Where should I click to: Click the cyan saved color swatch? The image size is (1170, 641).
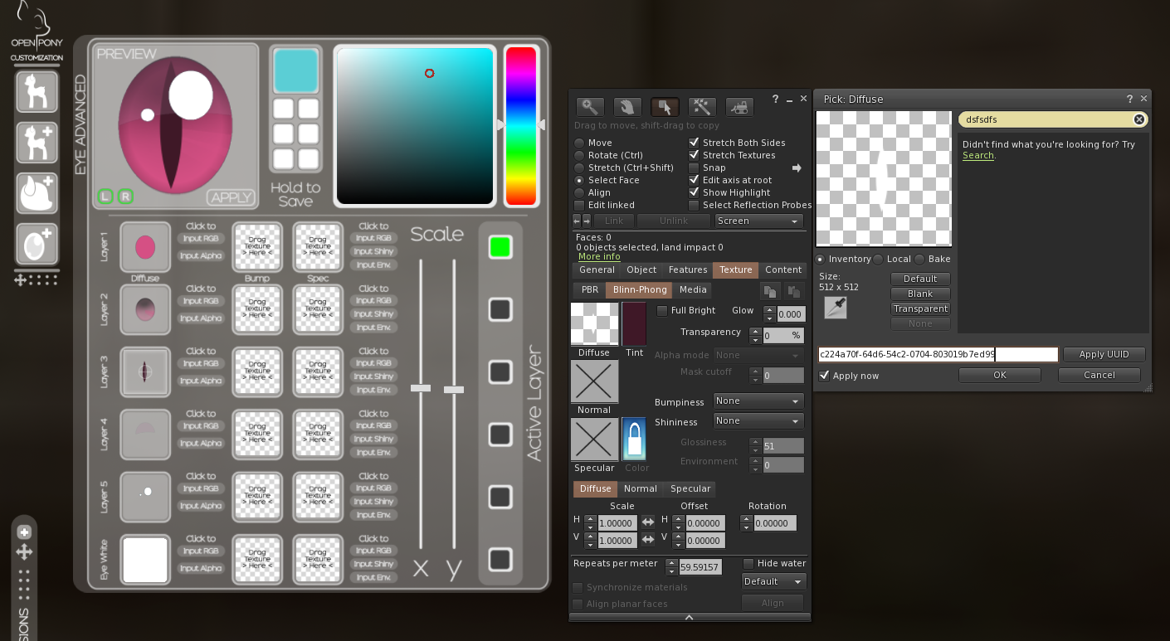click(295, 70)
